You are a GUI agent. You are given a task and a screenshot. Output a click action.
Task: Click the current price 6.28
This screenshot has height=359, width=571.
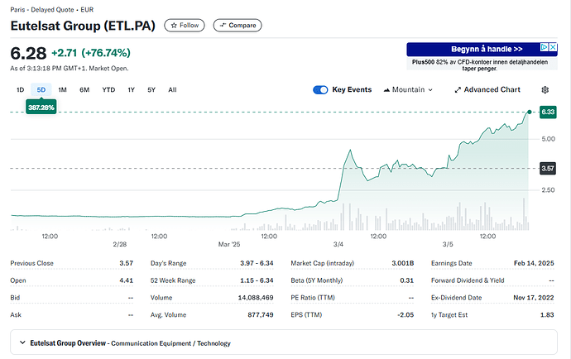(x=28, y=53)
